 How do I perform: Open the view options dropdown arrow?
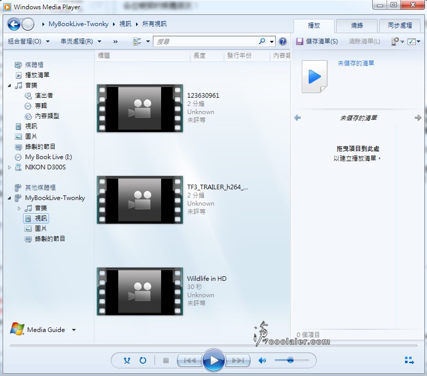pyautogui.click(x=148, y=41)
